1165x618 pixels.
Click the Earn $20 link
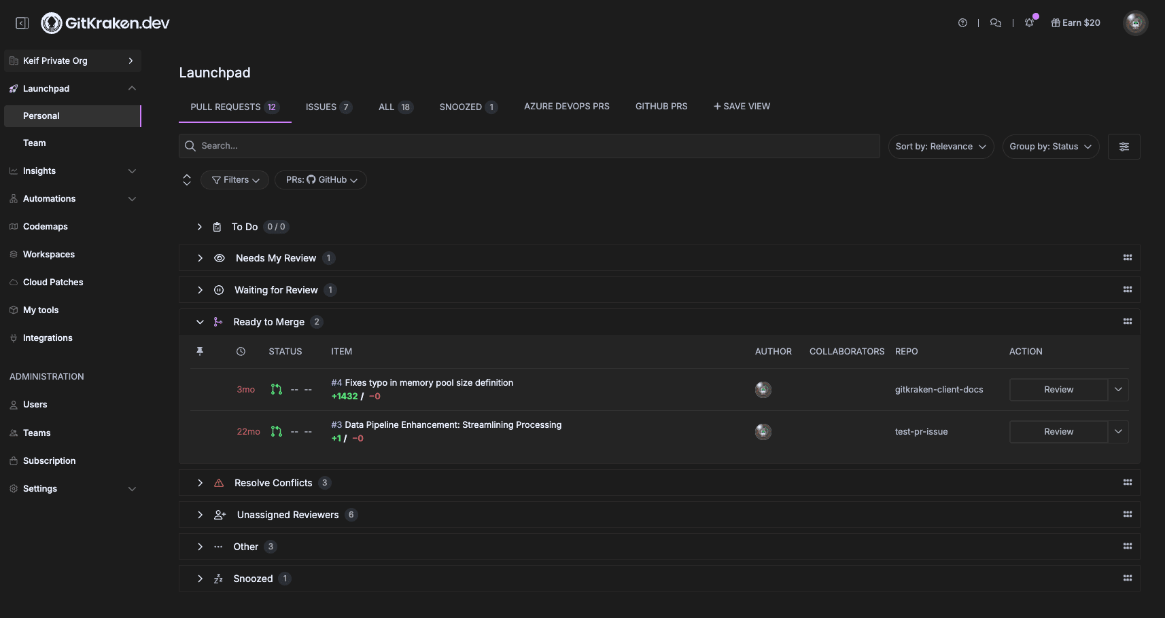[x=1075, y=22]
